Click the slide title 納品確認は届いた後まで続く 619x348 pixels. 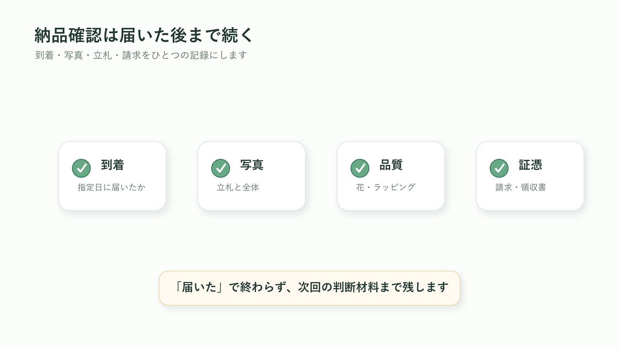[x=144, y=35]
